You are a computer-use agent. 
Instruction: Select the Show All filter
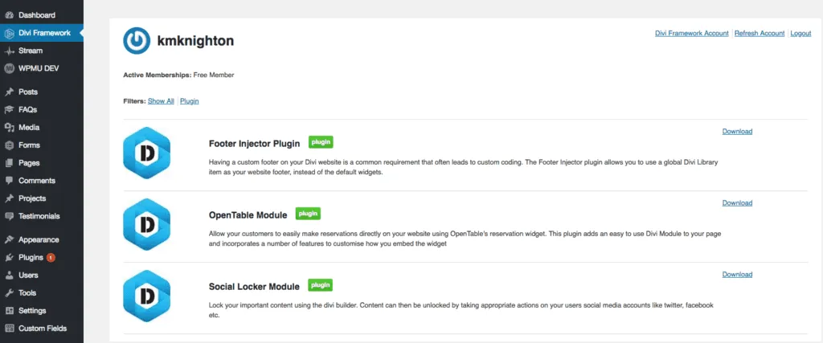pos(161,101)
